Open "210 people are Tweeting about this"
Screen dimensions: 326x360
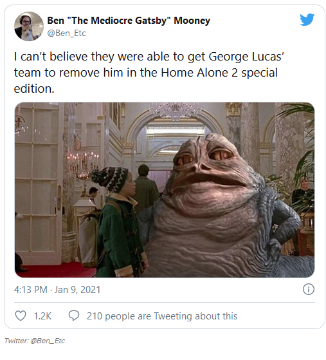(162, 316)
